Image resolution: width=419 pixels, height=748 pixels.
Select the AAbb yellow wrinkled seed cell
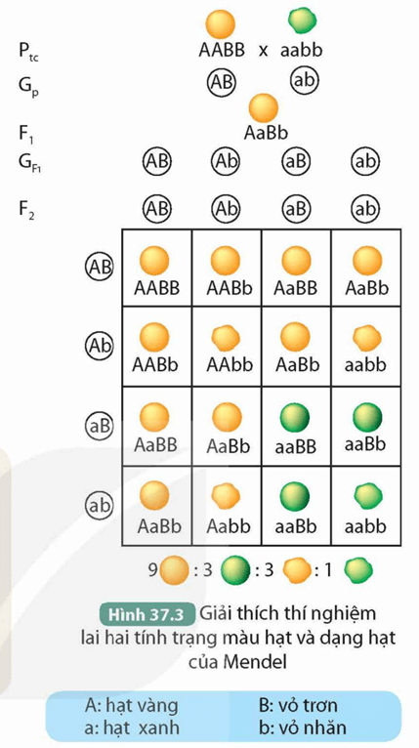point(227,347)
